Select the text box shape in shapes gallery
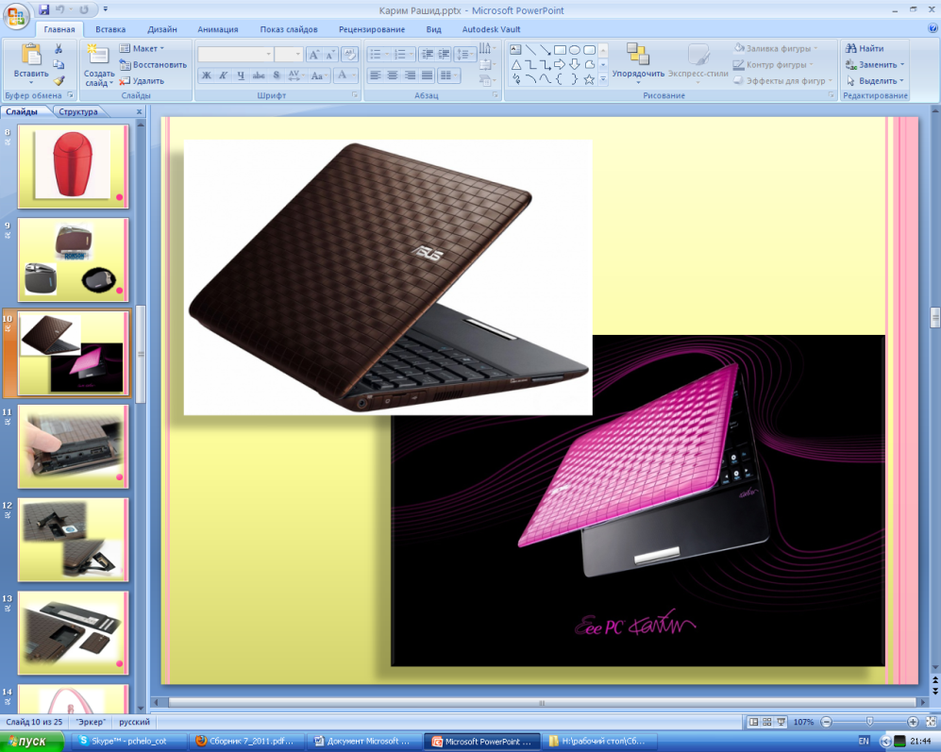Image resolution: width=941 pixels, height=752 pixels. coord(515,50)
